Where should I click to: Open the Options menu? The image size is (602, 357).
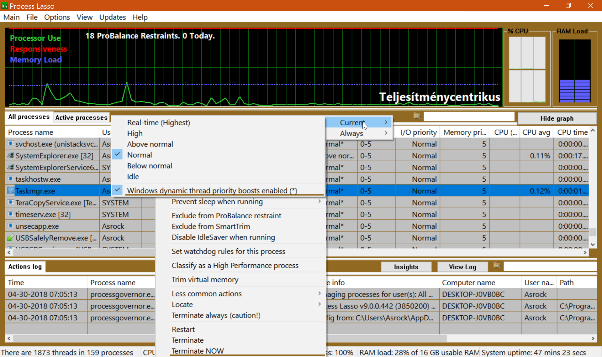point(57,17)
